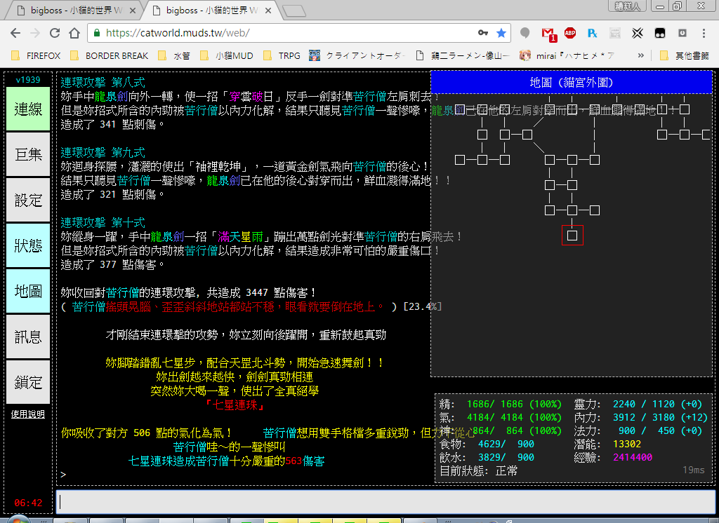The width and height of the screenshot is (719, 523).
Task: Open the 其他書籤 folder
Action: point(685,55)
